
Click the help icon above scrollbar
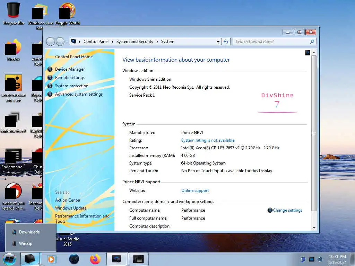(307, 53)
